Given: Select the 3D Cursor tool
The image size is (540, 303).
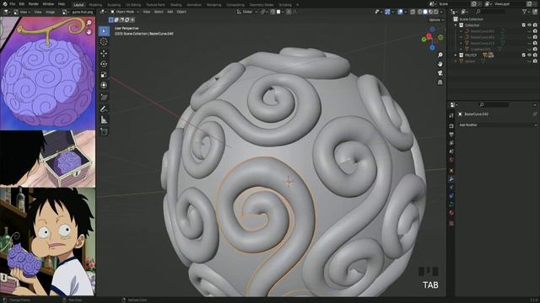Looking at the screenshot, I should [104, 41].
